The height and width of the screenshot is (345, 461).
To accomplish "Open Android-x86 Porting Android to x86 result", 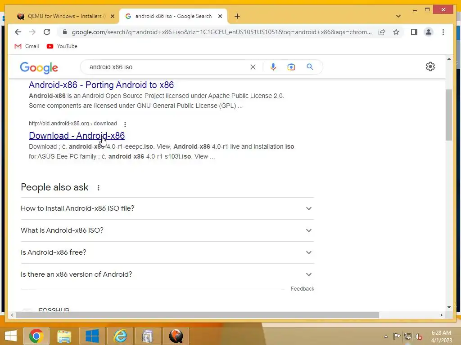I will click(101, 85).
